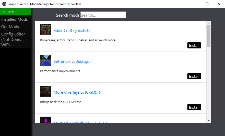The width and height of the screenshot is (225, 136).
Task: Click the 'Brings back the NEI Overlays' text
Action: click(x=61, y=102)
